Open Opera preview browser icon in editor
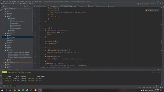 (x=153, y=10)
